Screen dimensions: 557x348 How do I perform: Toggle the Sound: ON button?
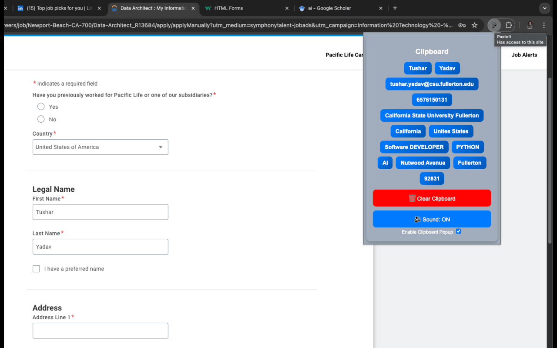point(432,219)
